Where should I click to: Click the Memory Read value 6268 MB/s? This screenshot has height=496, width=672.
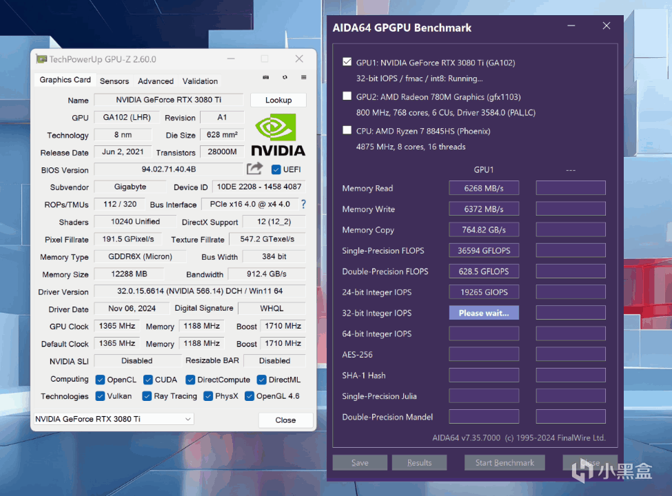click(x=484, y=188)
